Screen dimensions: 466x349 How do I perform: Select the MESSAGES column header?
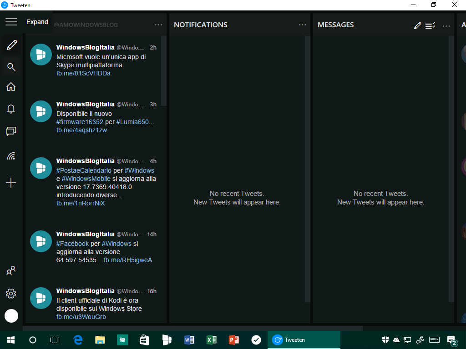tap(336, 25)
